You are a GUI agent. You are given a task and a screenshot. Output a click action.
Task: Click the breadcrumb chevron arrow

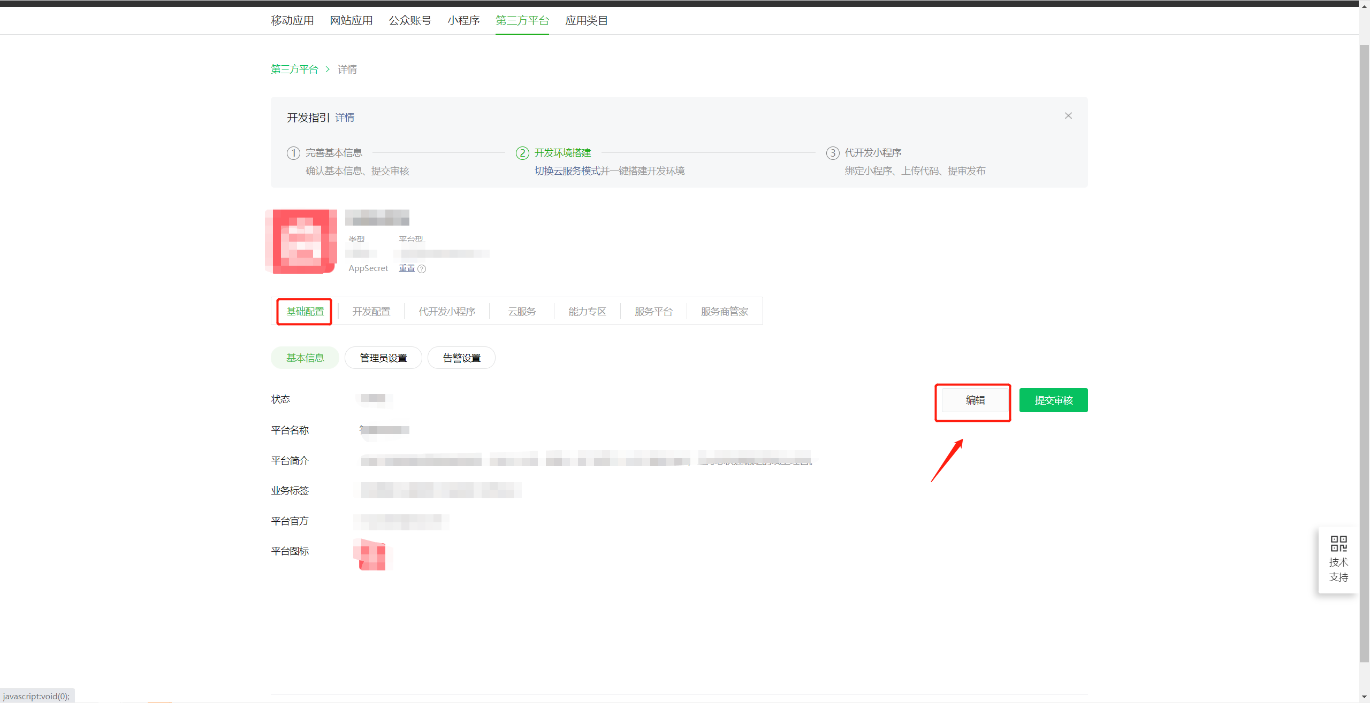[328, 69]
